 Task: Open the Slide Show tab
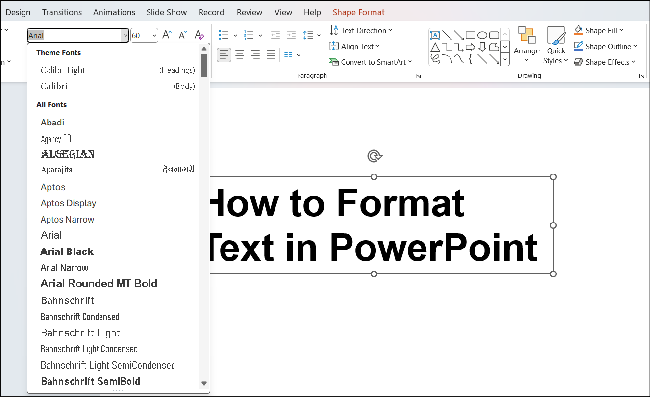(167, 12)
